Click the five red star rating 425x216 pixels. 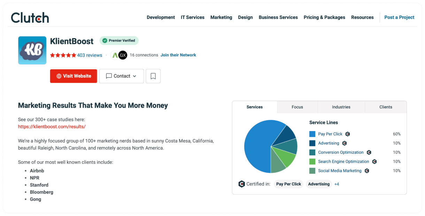click(x=63, y=55)
